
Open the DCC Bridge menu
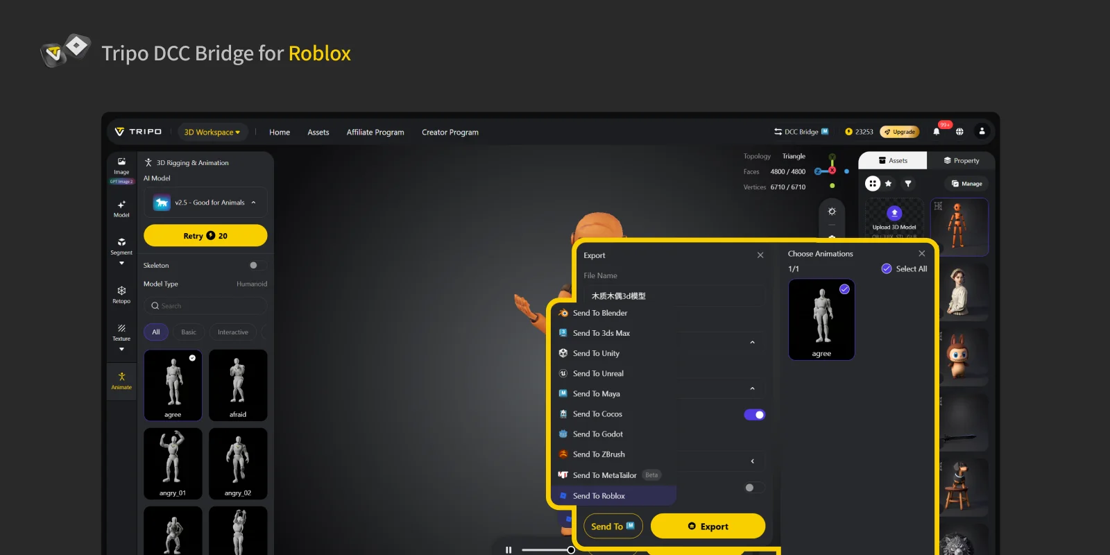point(801,132)
